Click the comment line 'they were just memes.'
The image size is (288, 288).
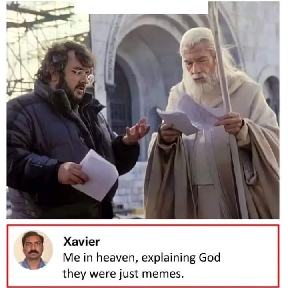[123, 274]
